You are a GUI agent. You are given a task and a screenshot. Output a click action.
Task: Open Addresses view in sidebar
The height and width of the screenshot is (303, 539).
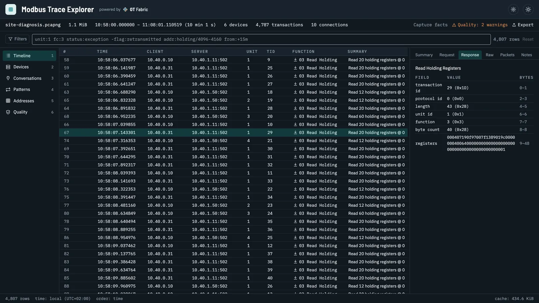coord(29,101)
